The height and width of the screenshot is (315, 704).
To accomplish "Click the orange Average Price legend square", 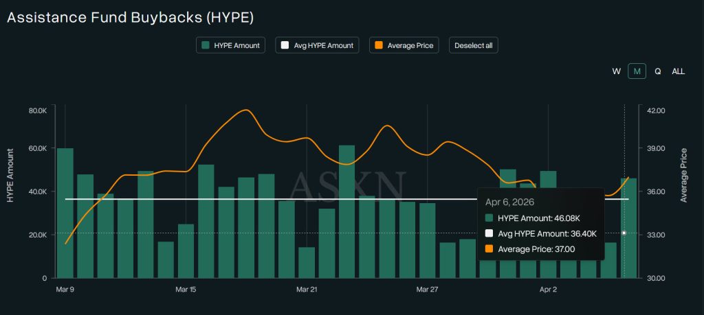I will (x=379, y=46).
